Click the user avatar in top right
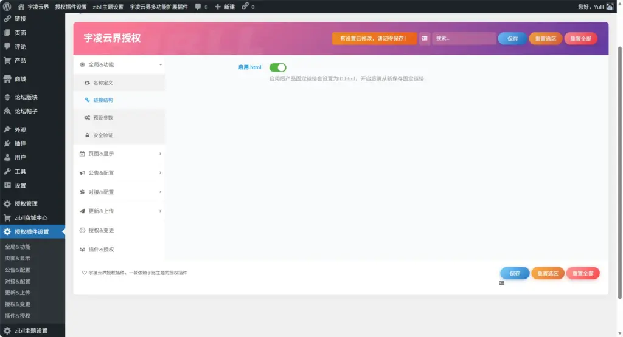Viewport: 623px width, 337px height. (617, 7)
